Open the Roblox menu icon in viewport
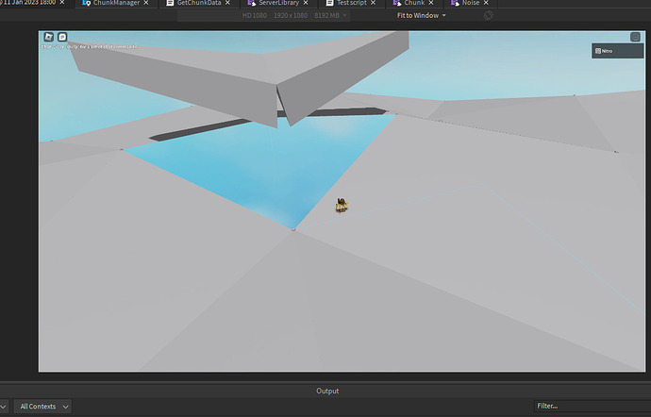This screenshot has width=651, height=417. pyautogui.click(x=48, y=37)
